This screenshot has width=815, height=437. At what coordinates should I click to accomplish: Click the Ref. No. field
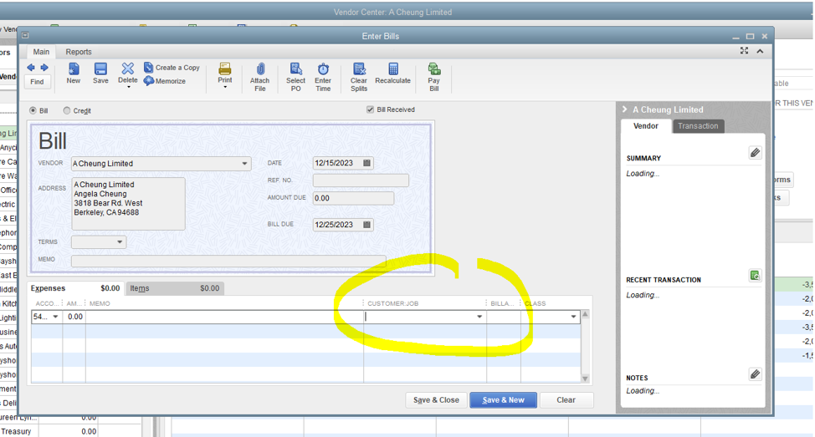click(x=361, y=180)
